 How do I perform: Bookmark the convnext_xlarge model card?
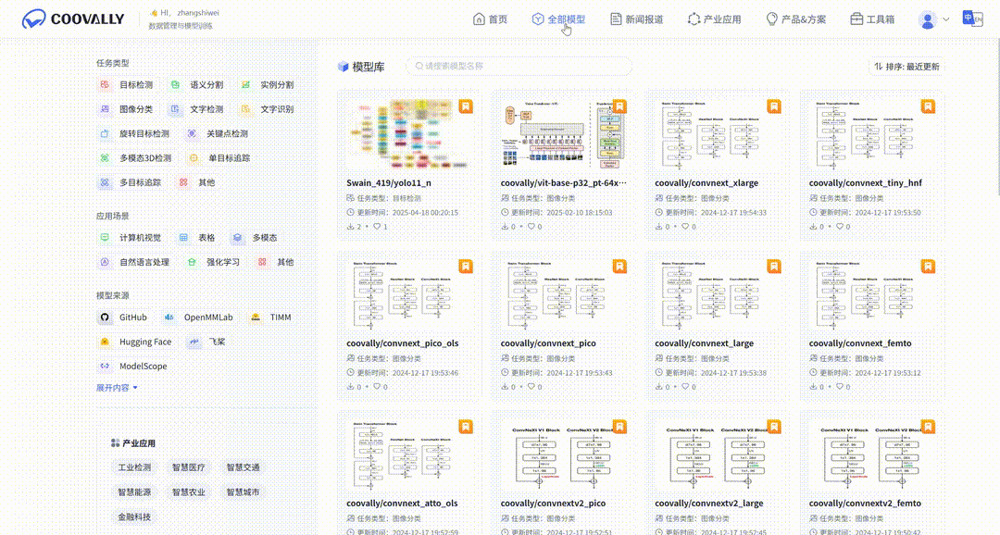[774, 106]
